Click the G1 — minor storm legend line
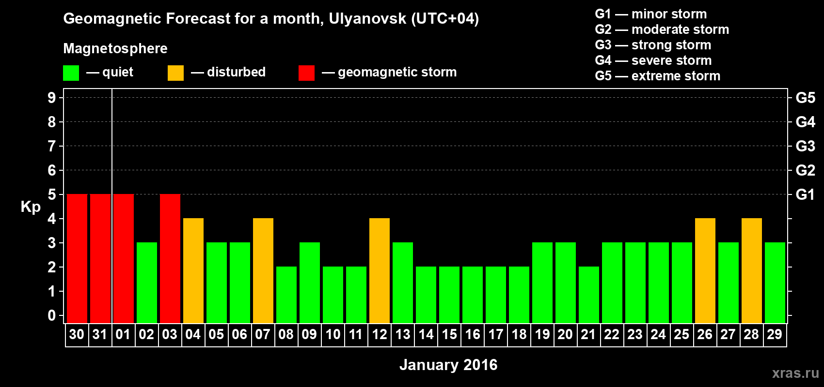This screenshot has width=824, height=387. click(x=651, y=14)
